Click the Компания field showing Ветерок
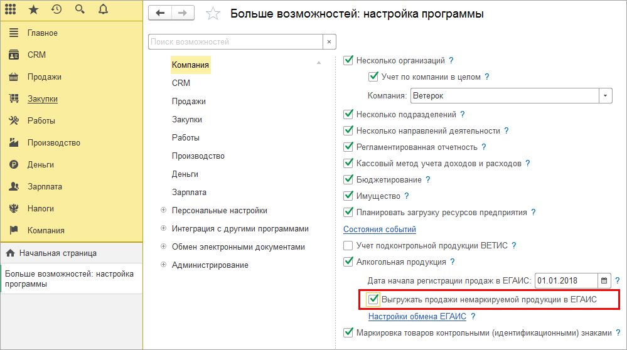Image resolution: width=627 pixels, height=350 pixels. 505,96
